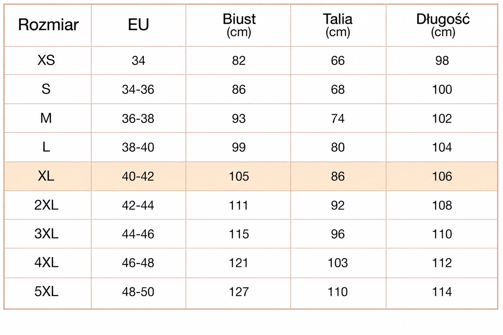503x335 pixels.
Task: Click the EU 40-42 cell
Action: pyautogui.click(x=139, y=176)
